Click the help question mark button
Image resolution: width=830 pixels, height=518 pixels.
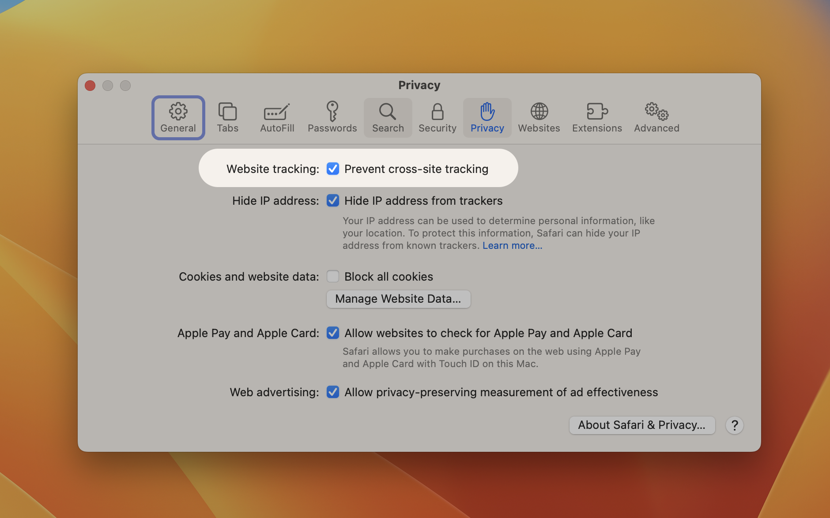coord(735,425)
